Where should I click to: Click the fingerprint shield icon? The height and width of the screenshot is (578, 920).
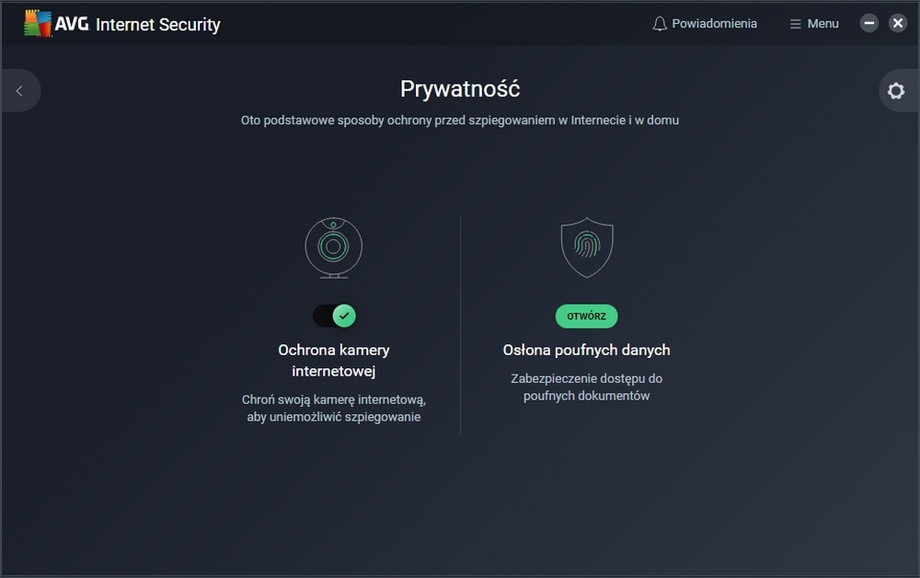tap(586, 248)
